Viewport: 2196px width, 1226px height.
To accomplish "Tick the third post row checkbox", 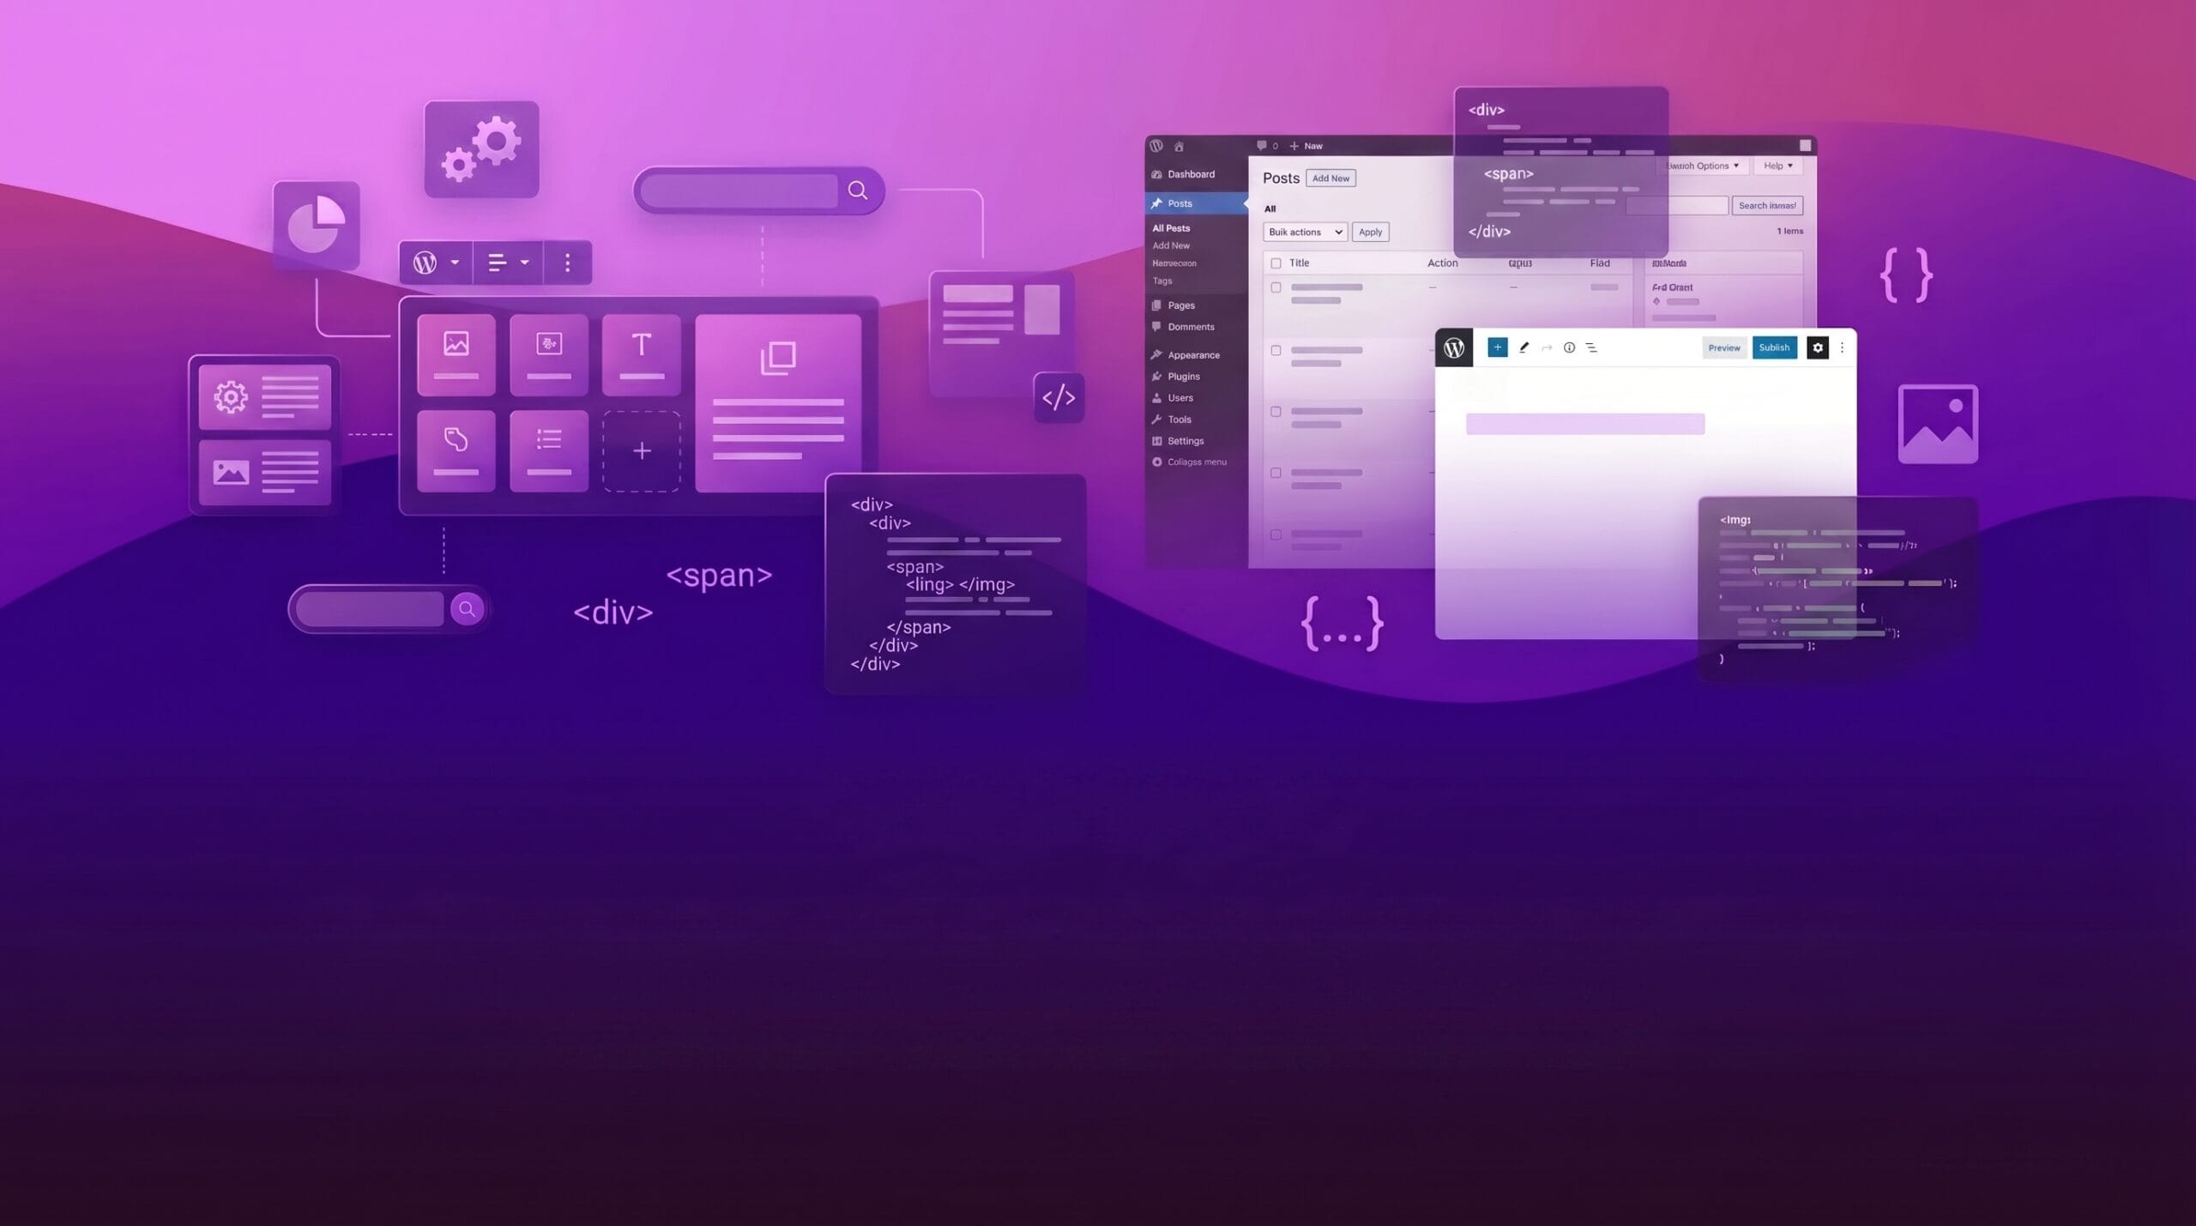I will (x=1276, y=412).
